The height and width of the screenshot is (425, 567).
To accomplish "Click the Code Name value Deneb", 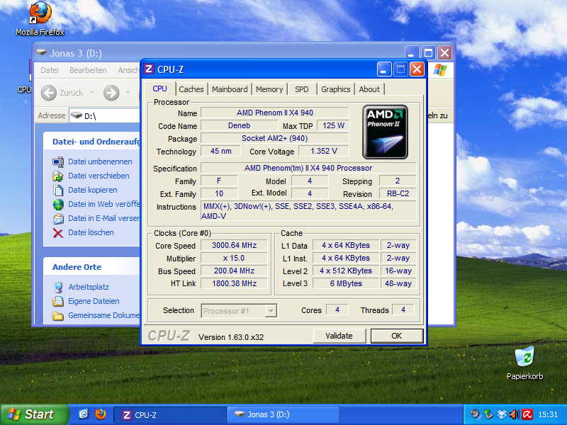I will click(240, 125).
